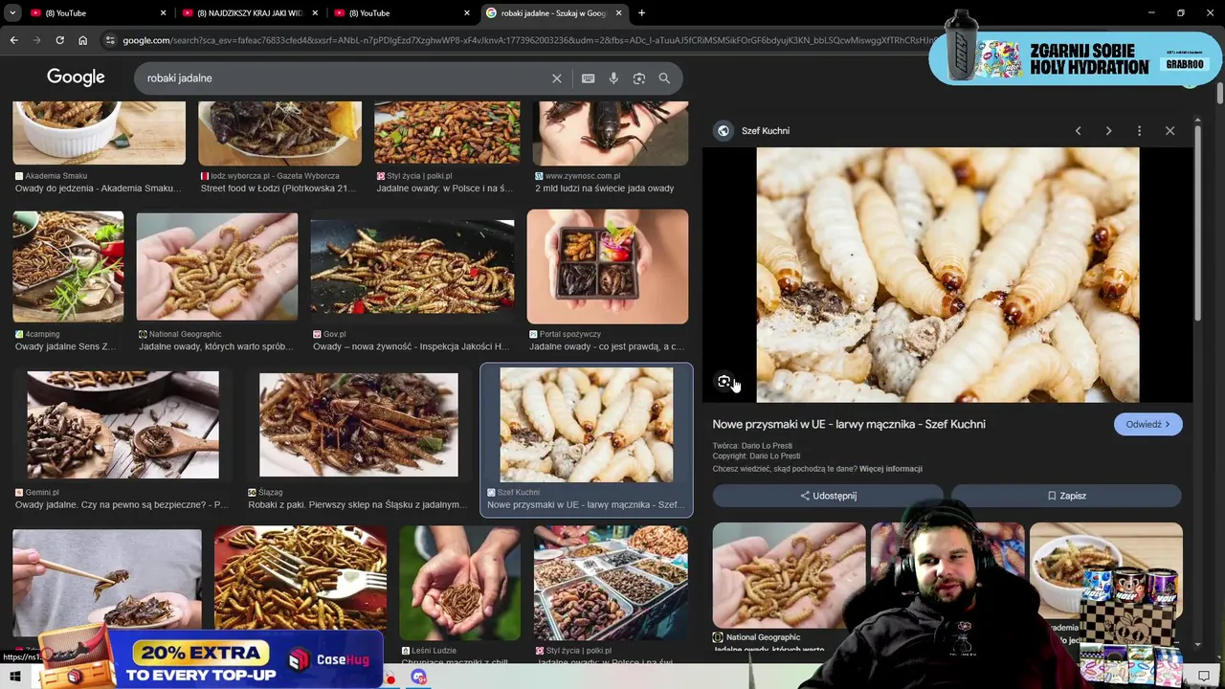Screen dimensions: 1225x689
Task: Open market trays of insects thumbnail
Action: click(611, 584)
